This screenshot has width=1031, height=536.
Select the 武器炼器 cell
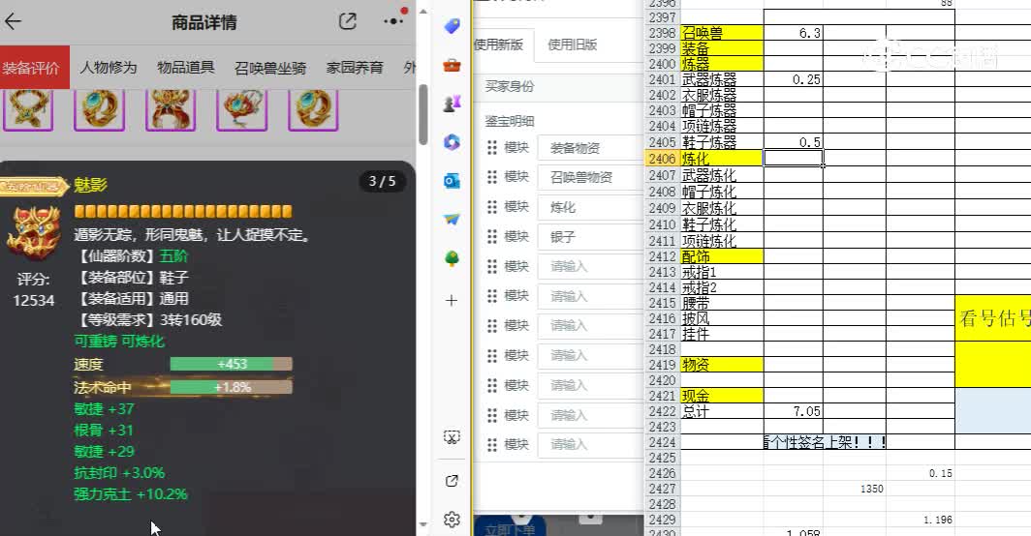pos(721,79)
